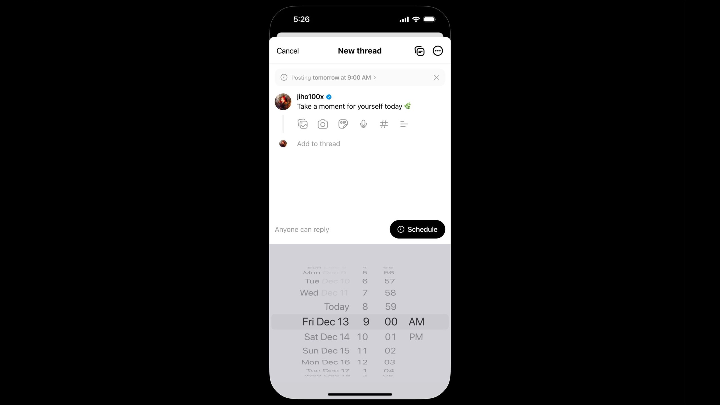The width and height of the screenshot is (720, 405).
Task: Tap Cancel to discard new thread
Action: coord(287,50)
